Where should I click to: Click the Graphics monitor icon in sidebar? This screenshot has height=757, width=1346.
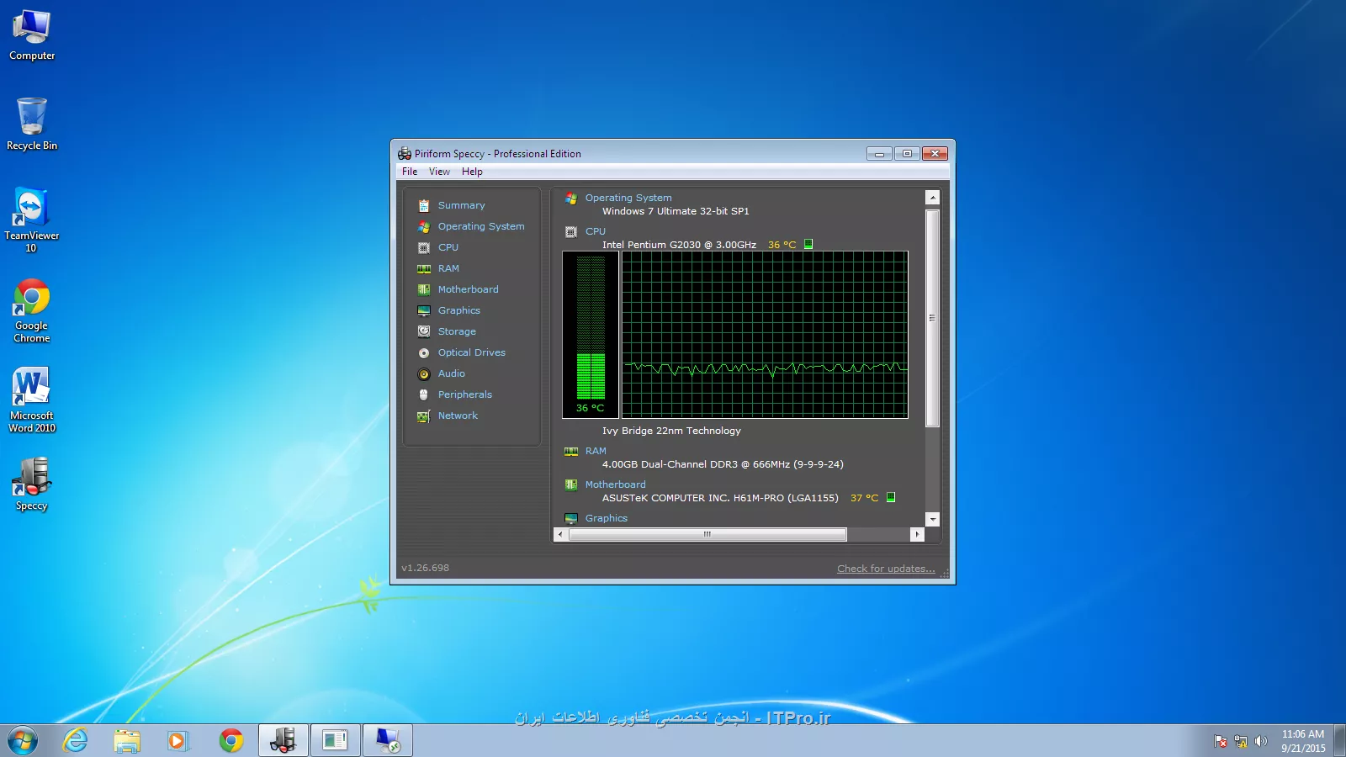424,310
